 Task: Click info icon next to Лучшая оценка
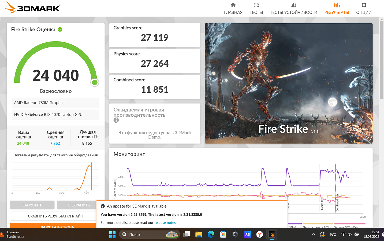coord(96,137)
